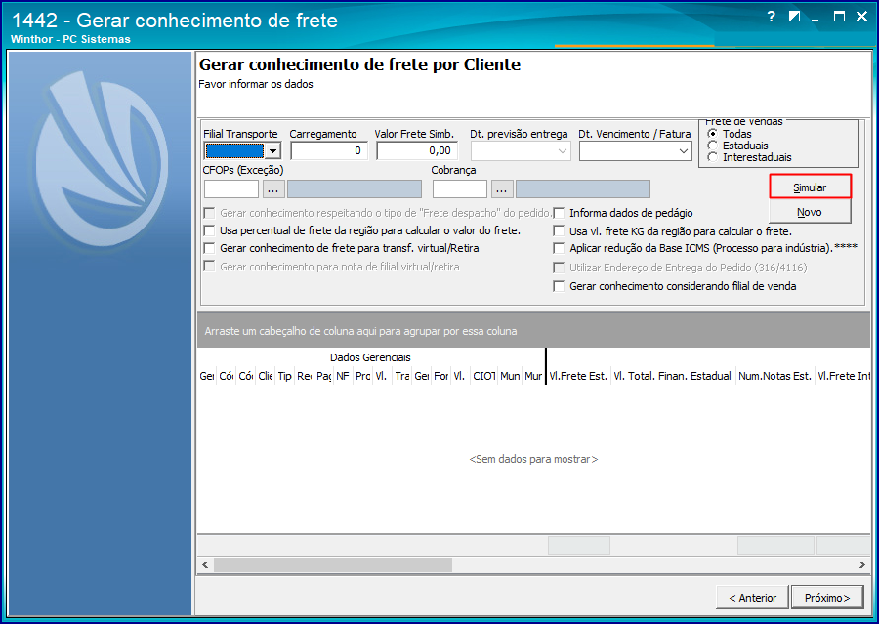Screen dimensions: 879x624
Task: Click the Cobrança code input field
Action: click(x=460, y=189)
